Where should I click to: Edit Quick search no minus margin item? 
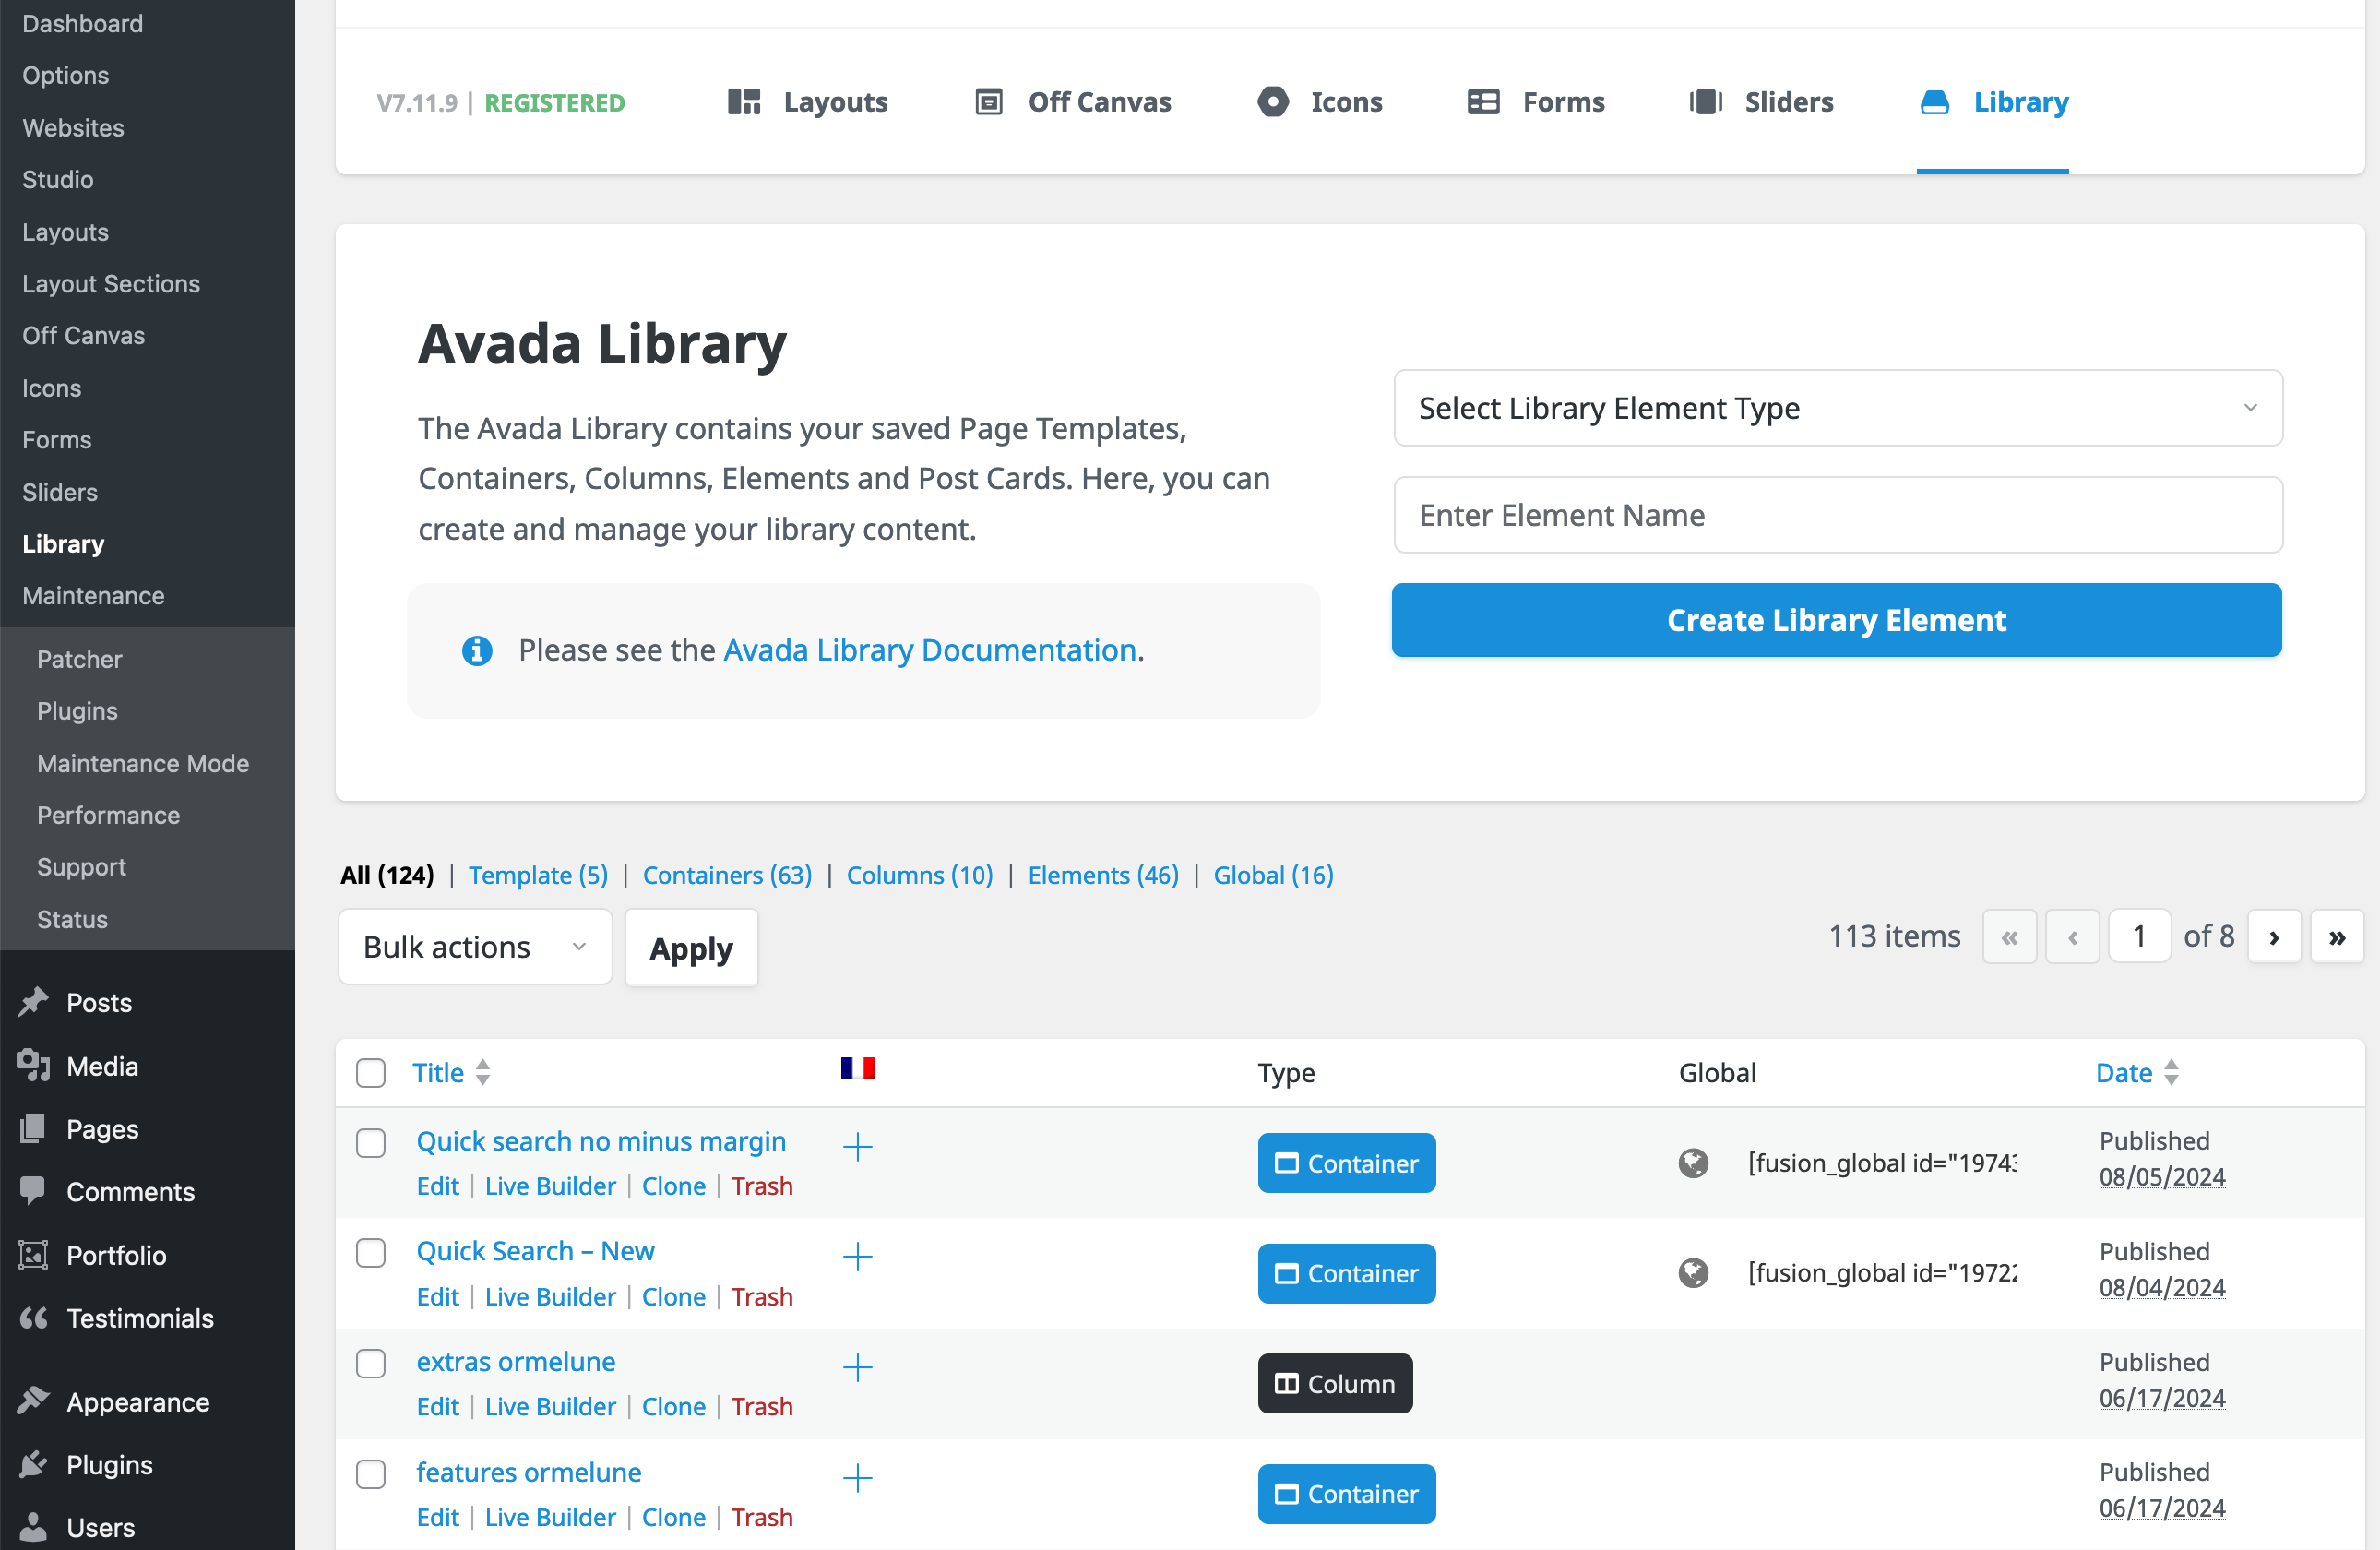[437, 1186]
